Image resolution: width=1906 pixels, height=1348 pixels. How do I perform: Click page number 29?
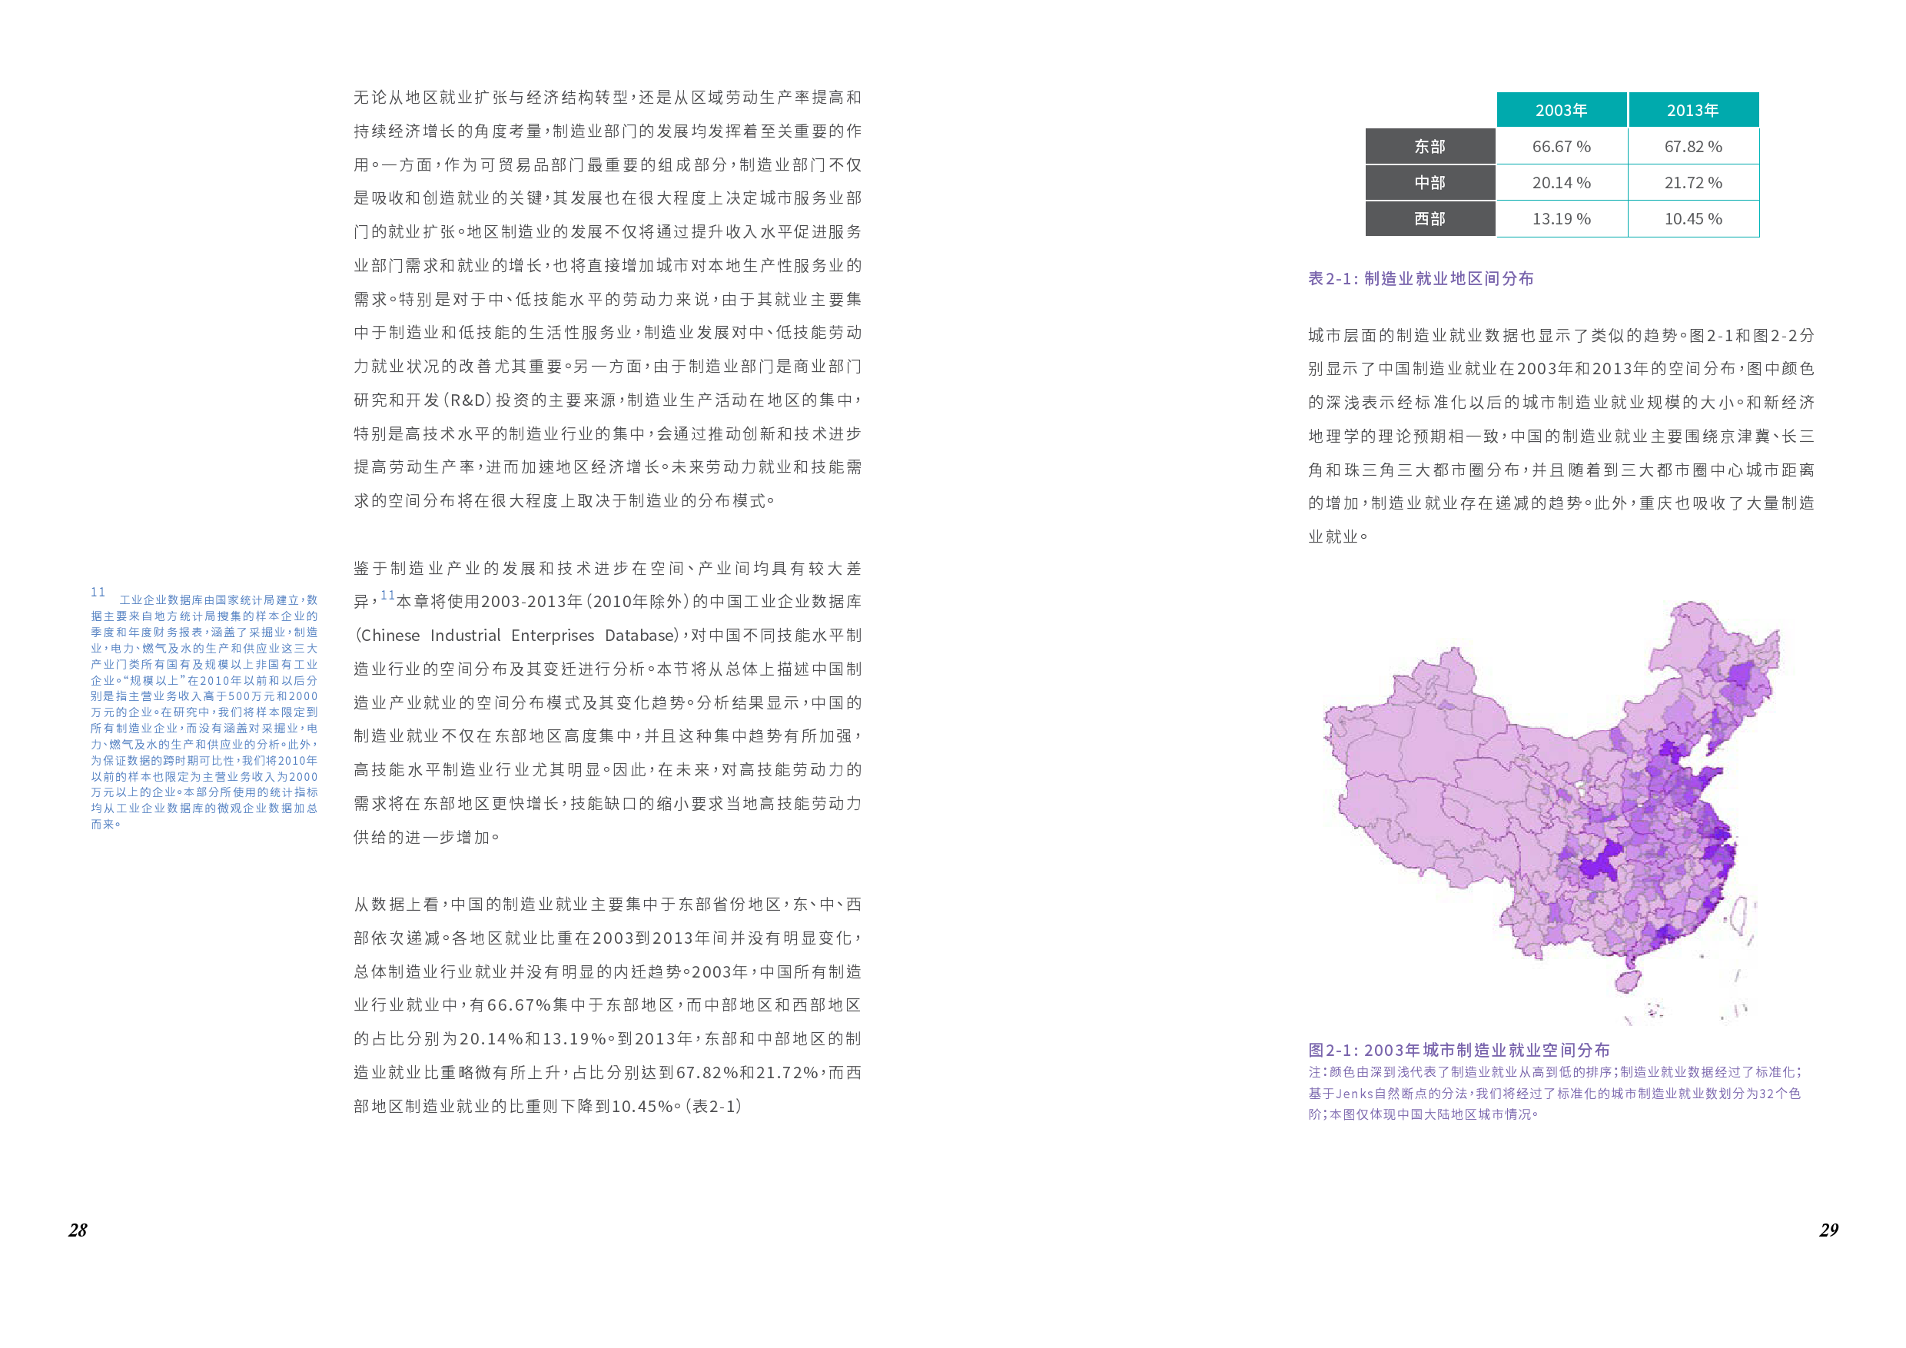coord(1829,1230)
